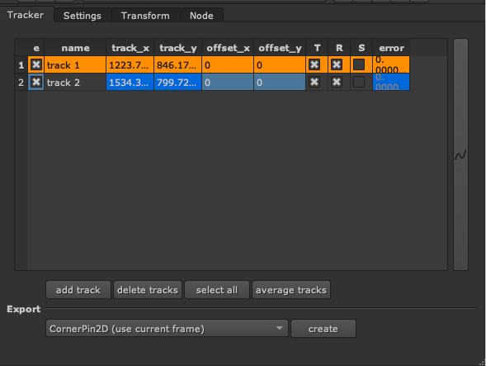Click the error column header

point(391,48)
